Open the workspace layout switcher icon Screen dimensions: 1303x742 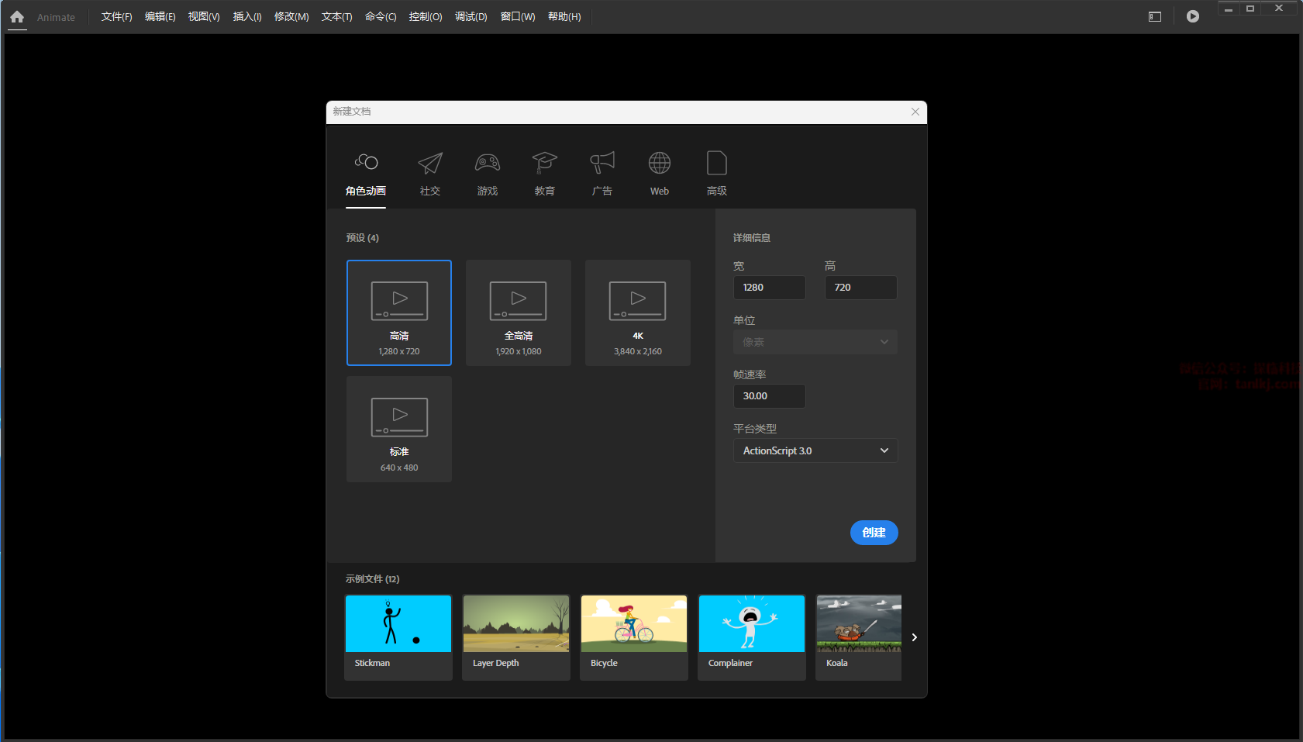tap(1154, 16)
